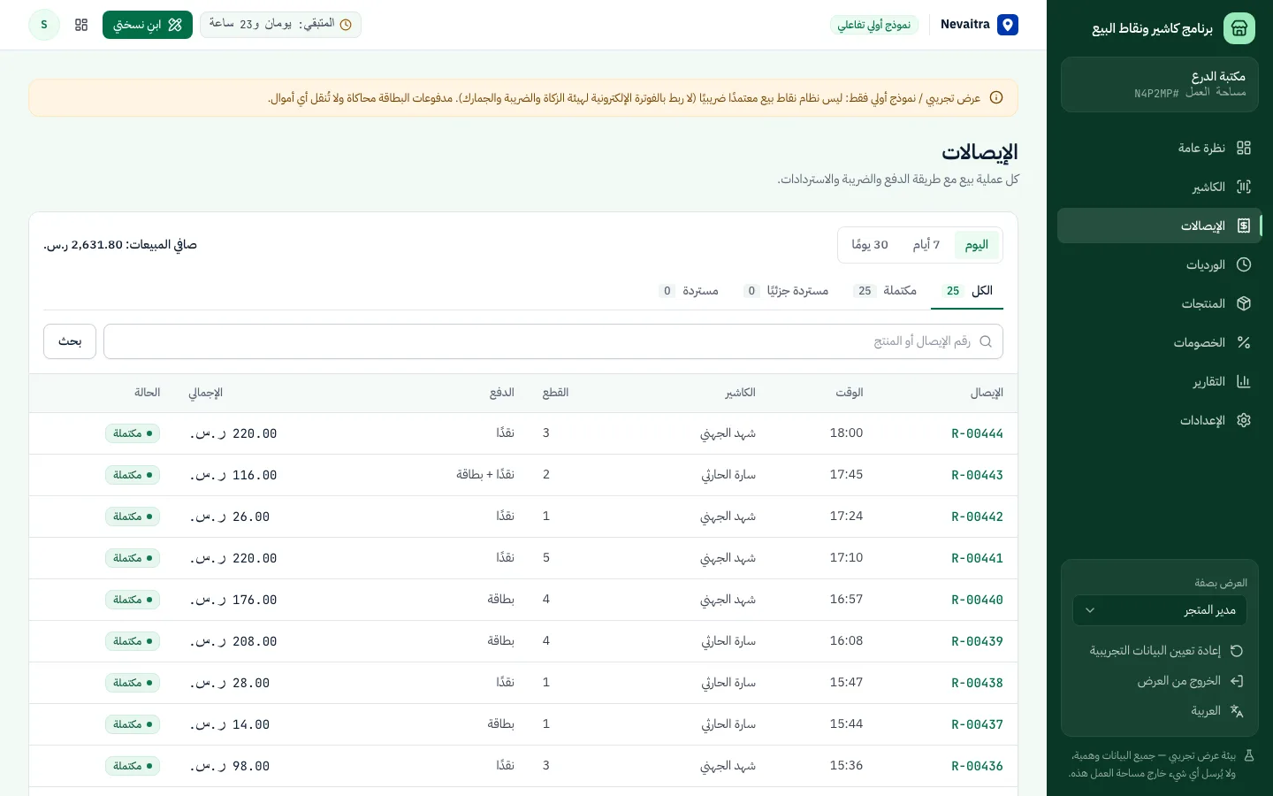Click the info icon in the demo banner
Viewport: 1273px width, 796px height.
tap(996, 98)
